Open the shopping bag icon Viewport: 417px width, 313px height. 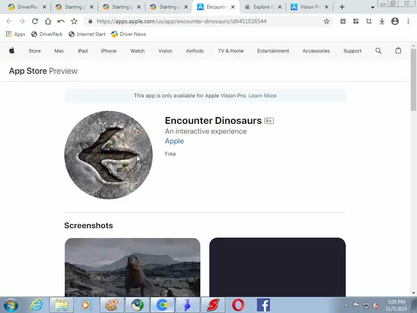coord(398,51)
